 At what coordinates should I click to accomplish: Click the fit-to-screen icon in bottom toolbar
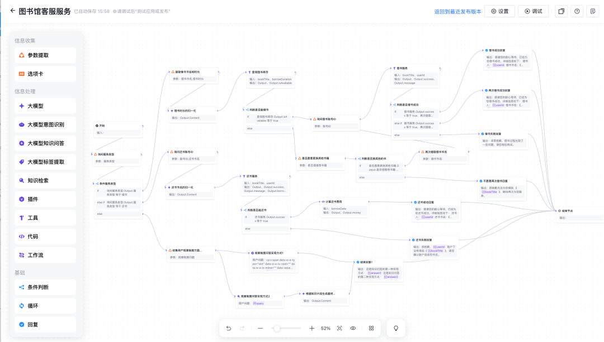pyautogui.click(x=339, y=328)
